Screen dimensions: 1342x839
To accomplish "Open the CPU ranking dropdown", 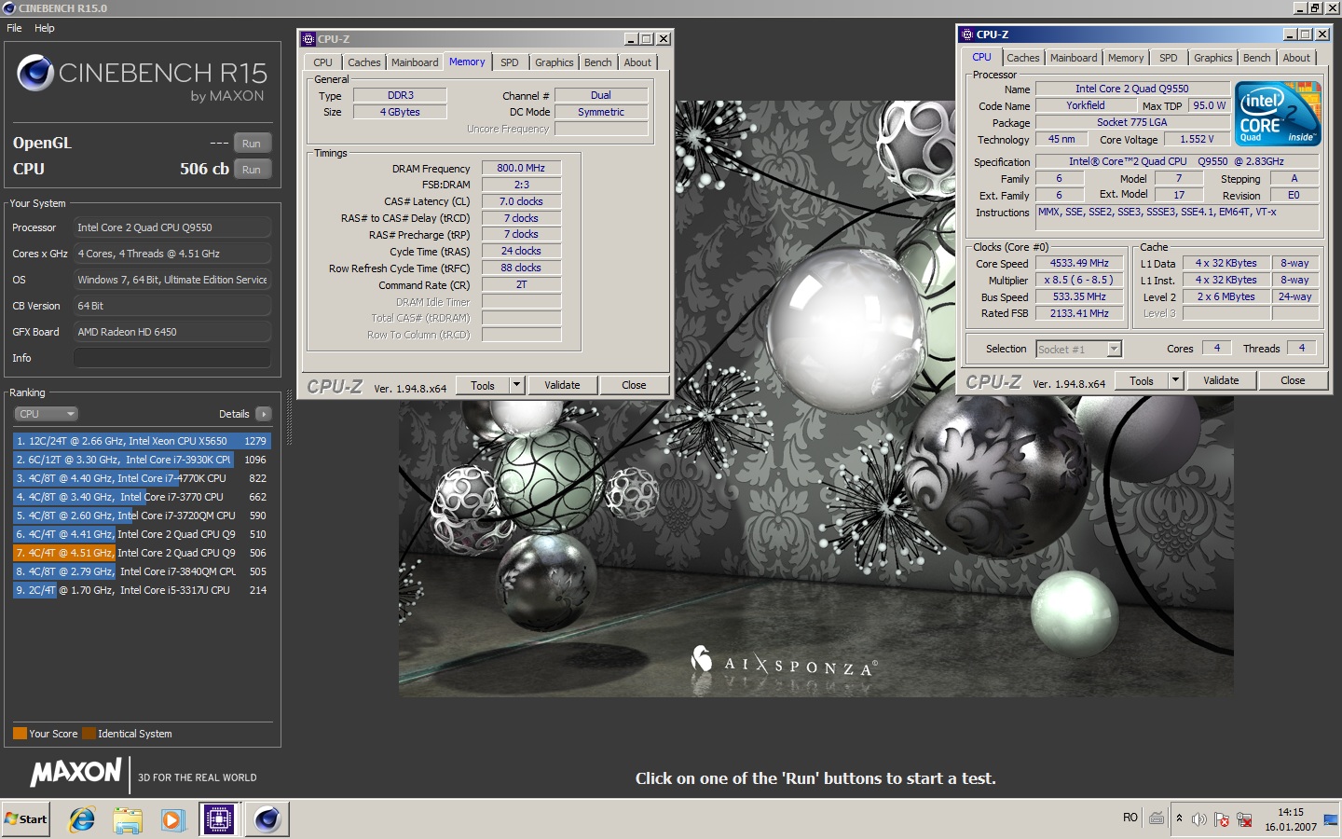I will tap(46, 414).
